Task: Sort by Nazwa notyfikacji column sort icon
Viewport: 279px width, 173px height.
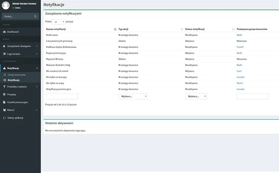Action: pyautogui.click(x=115, y=29)
